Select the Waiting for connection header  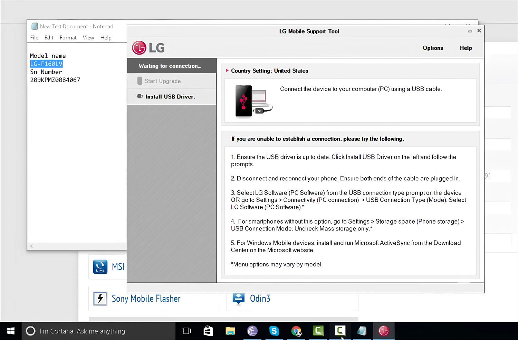pyautogui.click(x=172, y=66)
